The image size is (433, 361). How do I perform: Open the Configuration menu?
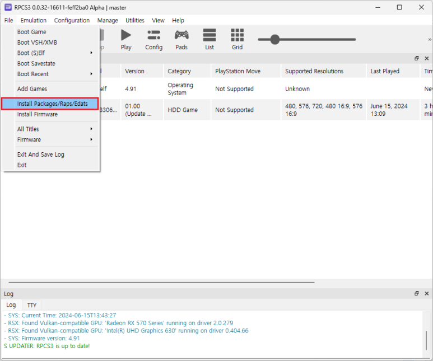coord(72,20)
